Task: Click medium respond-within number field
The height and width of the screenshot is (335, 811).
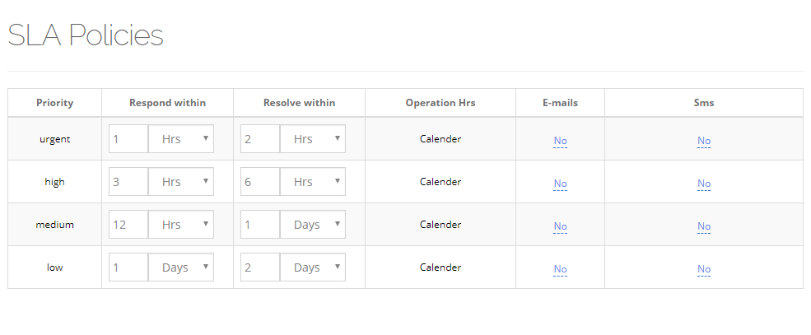Action: point(128,225)
